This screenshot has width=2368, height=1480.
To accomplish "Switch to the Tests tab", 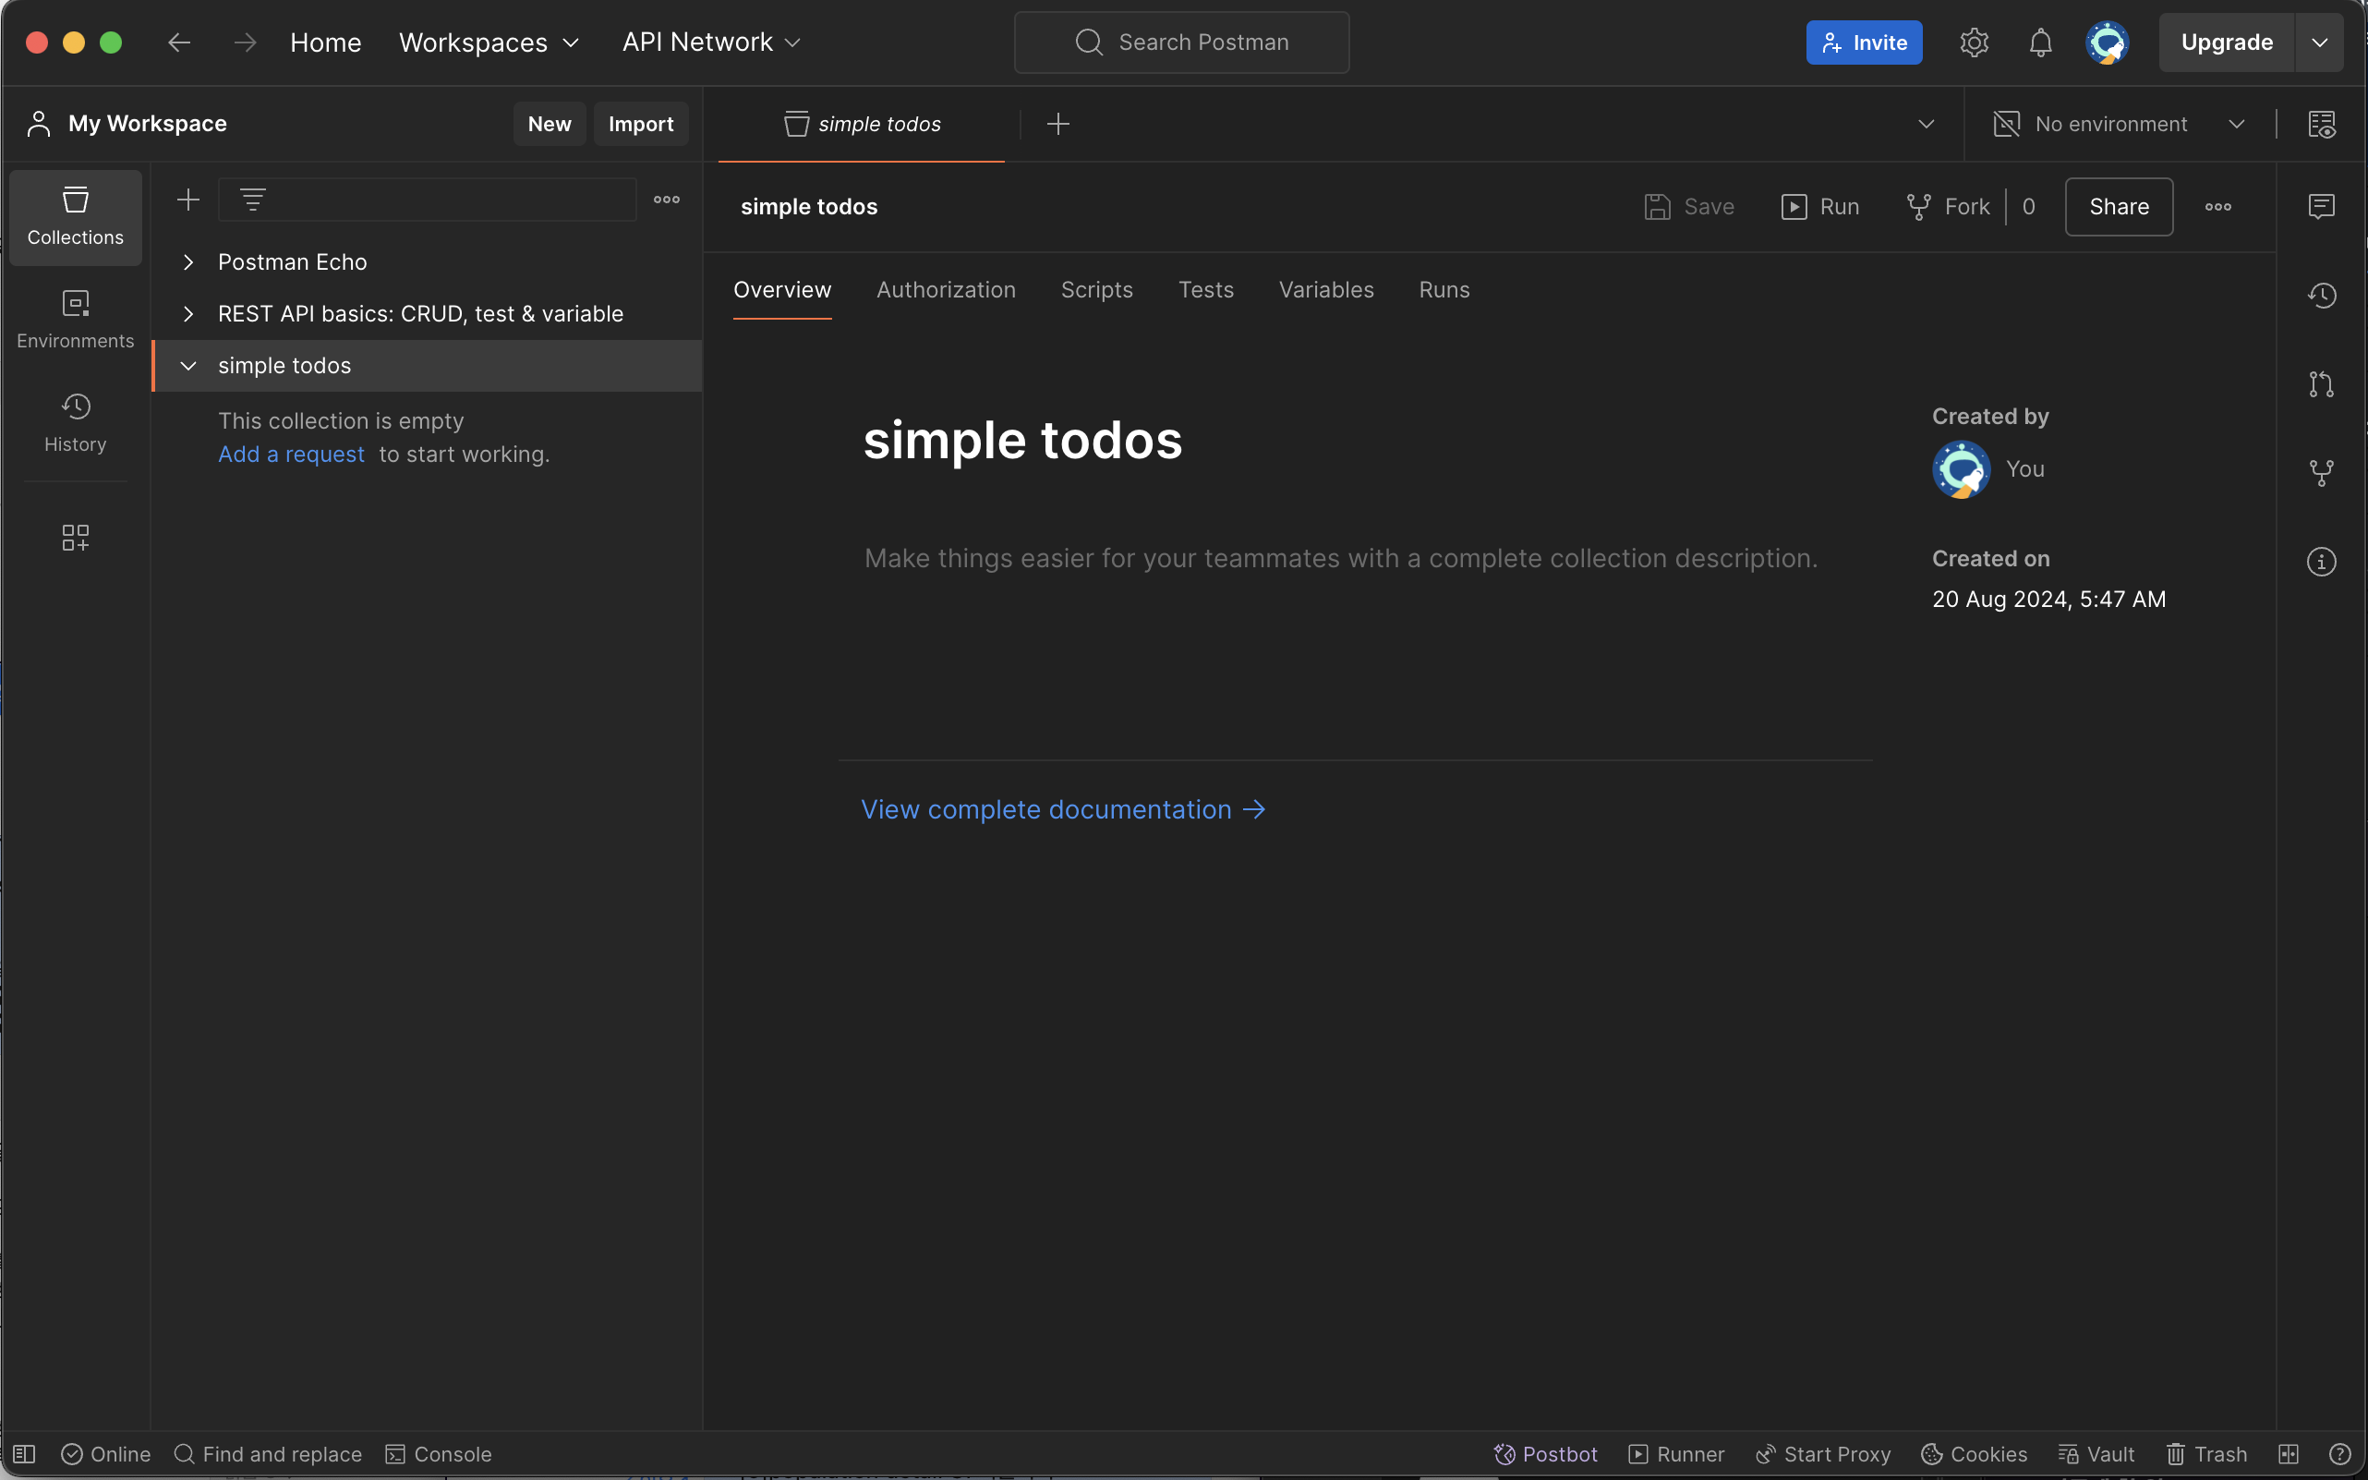I will click(1205, 290).
